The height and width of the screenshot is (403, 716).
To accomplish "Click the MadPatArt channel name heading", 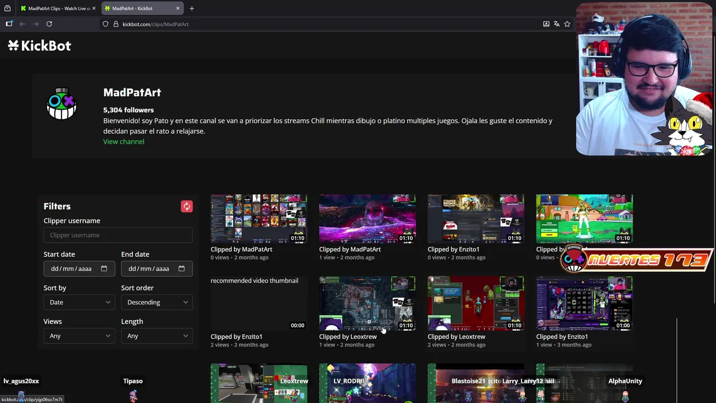I will pyautogui.click(x=132, y=93).
